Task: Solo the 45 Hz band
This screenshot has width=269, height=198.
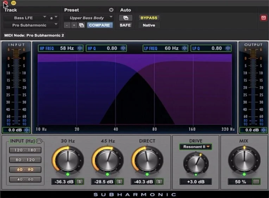Action: coord(119,181)
